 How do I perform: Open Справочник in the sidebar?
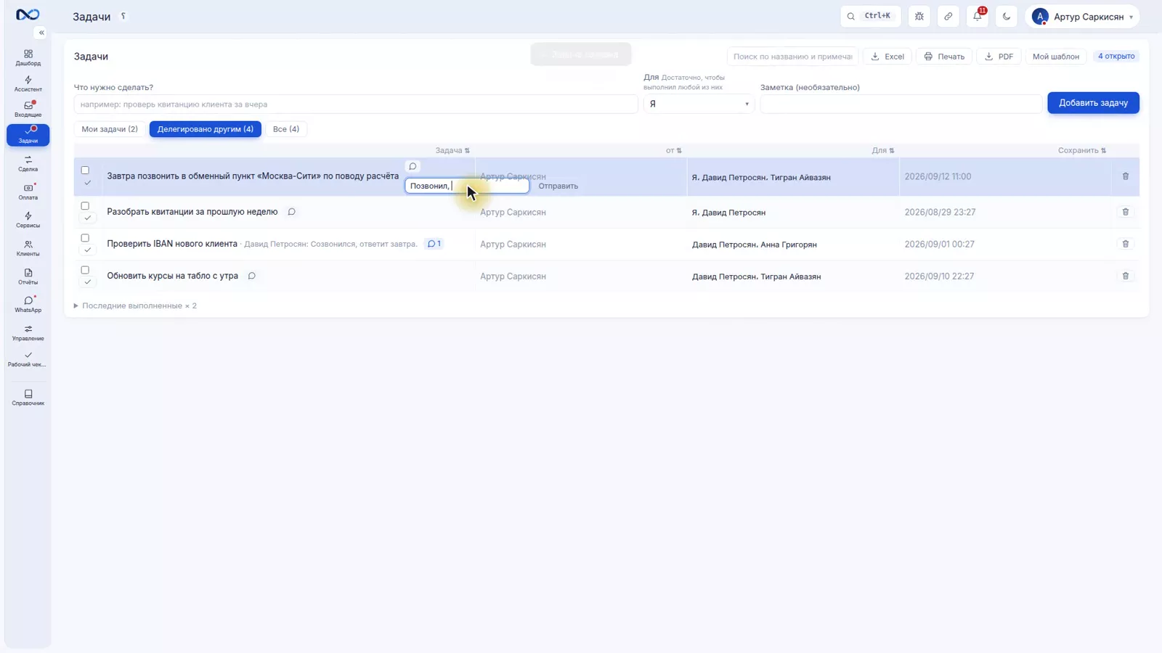pos(28,398)
